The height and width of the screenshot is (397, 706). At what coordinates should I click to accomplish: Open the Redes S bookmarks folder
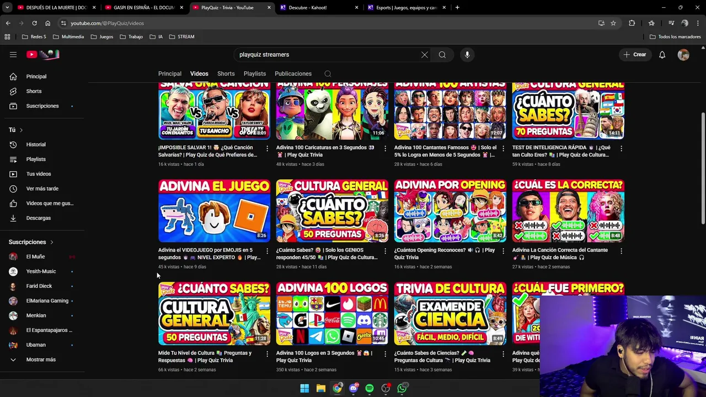point(34,37)
